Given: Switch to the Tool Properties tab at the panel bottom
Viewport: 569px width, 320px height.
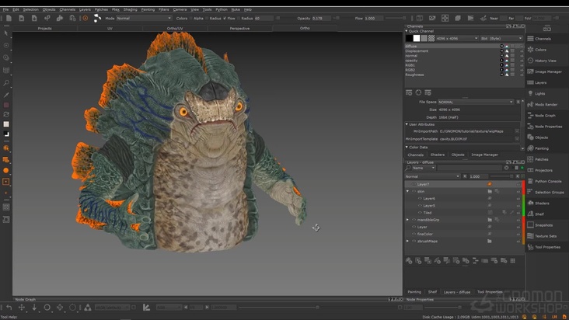Looking at the screenshot, I should tap(490, 292).
